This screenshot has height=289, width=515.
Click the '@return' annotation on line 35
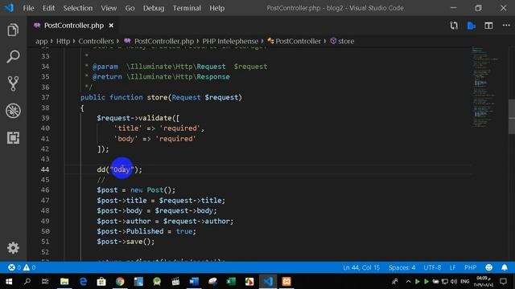click(x=107, y=77)
